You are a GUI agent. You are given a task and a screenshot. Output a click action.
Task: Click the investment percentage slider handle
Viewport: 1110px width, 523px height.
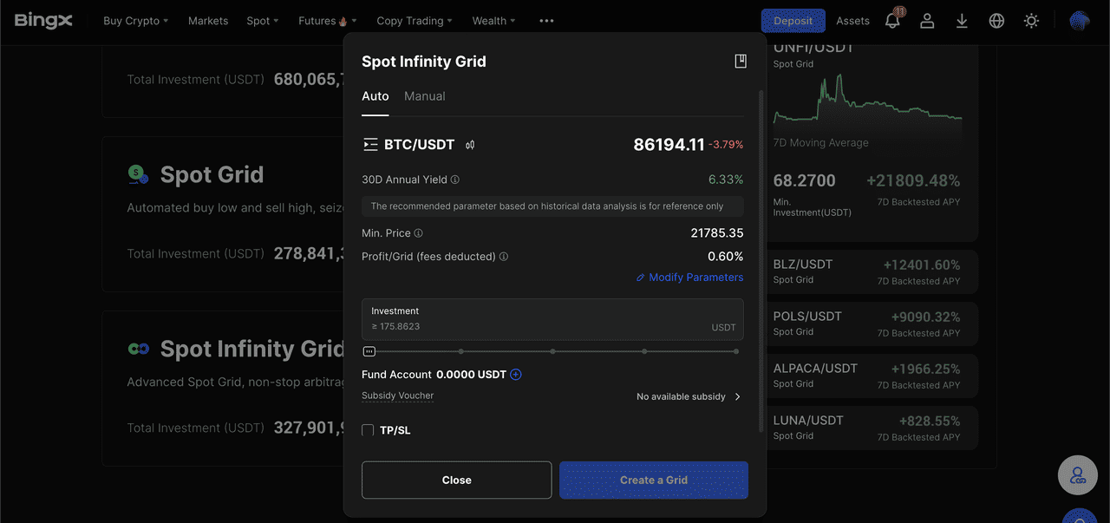point(369,351)
